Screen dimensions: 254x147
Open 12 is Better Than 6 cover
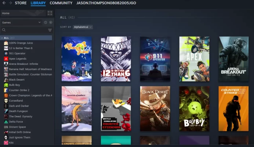point(116,59)
